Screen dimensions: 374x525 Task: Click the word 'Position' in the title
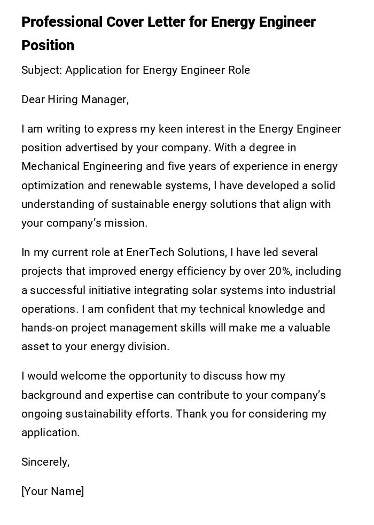point(48,45)
